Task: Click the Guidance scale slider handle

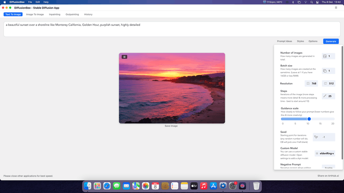Action: [x=309, y=119]
